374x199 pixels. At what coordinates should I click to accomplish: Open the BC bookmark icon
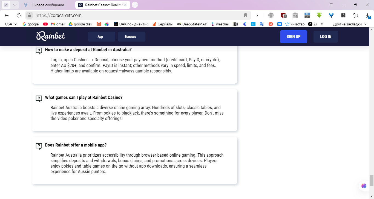pyautogui.click(x=236, y=24)
